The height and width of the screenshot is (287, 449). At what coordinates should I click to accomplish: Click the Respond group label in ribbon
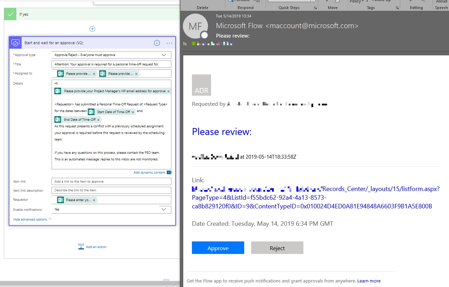tap(246, 8)
